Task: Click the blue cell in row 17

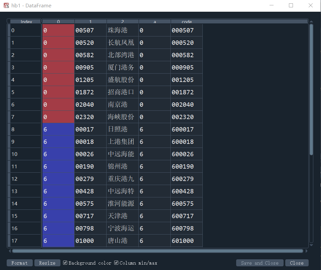Action: point(58,241)
